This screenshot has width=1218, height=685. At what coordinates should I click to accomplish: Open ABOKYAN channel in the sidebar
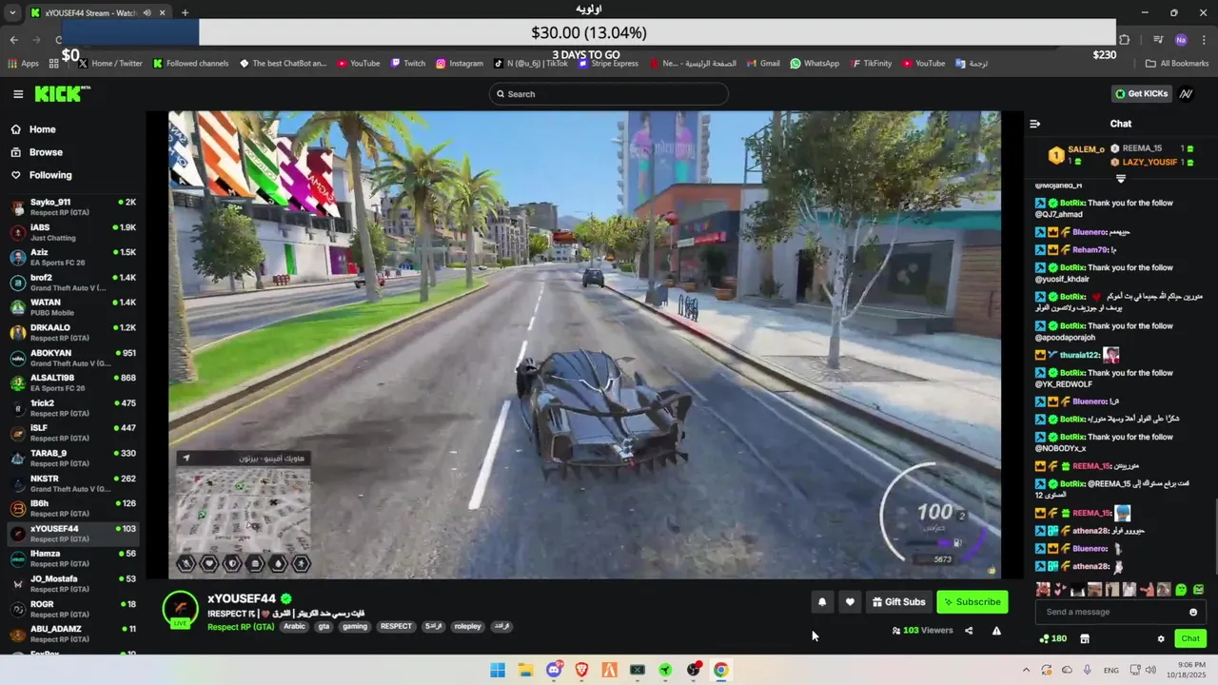[x=73, y=358]
